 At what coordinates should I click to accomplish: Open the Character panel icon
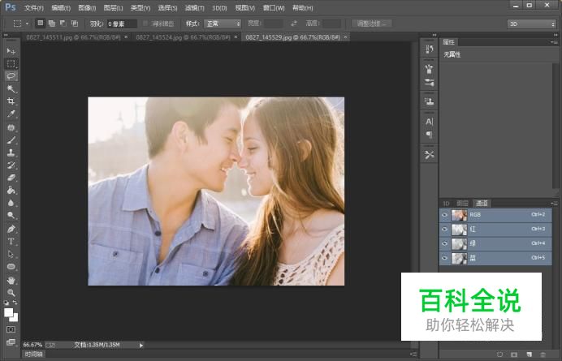pyautogui.click(x=430, y=122)
